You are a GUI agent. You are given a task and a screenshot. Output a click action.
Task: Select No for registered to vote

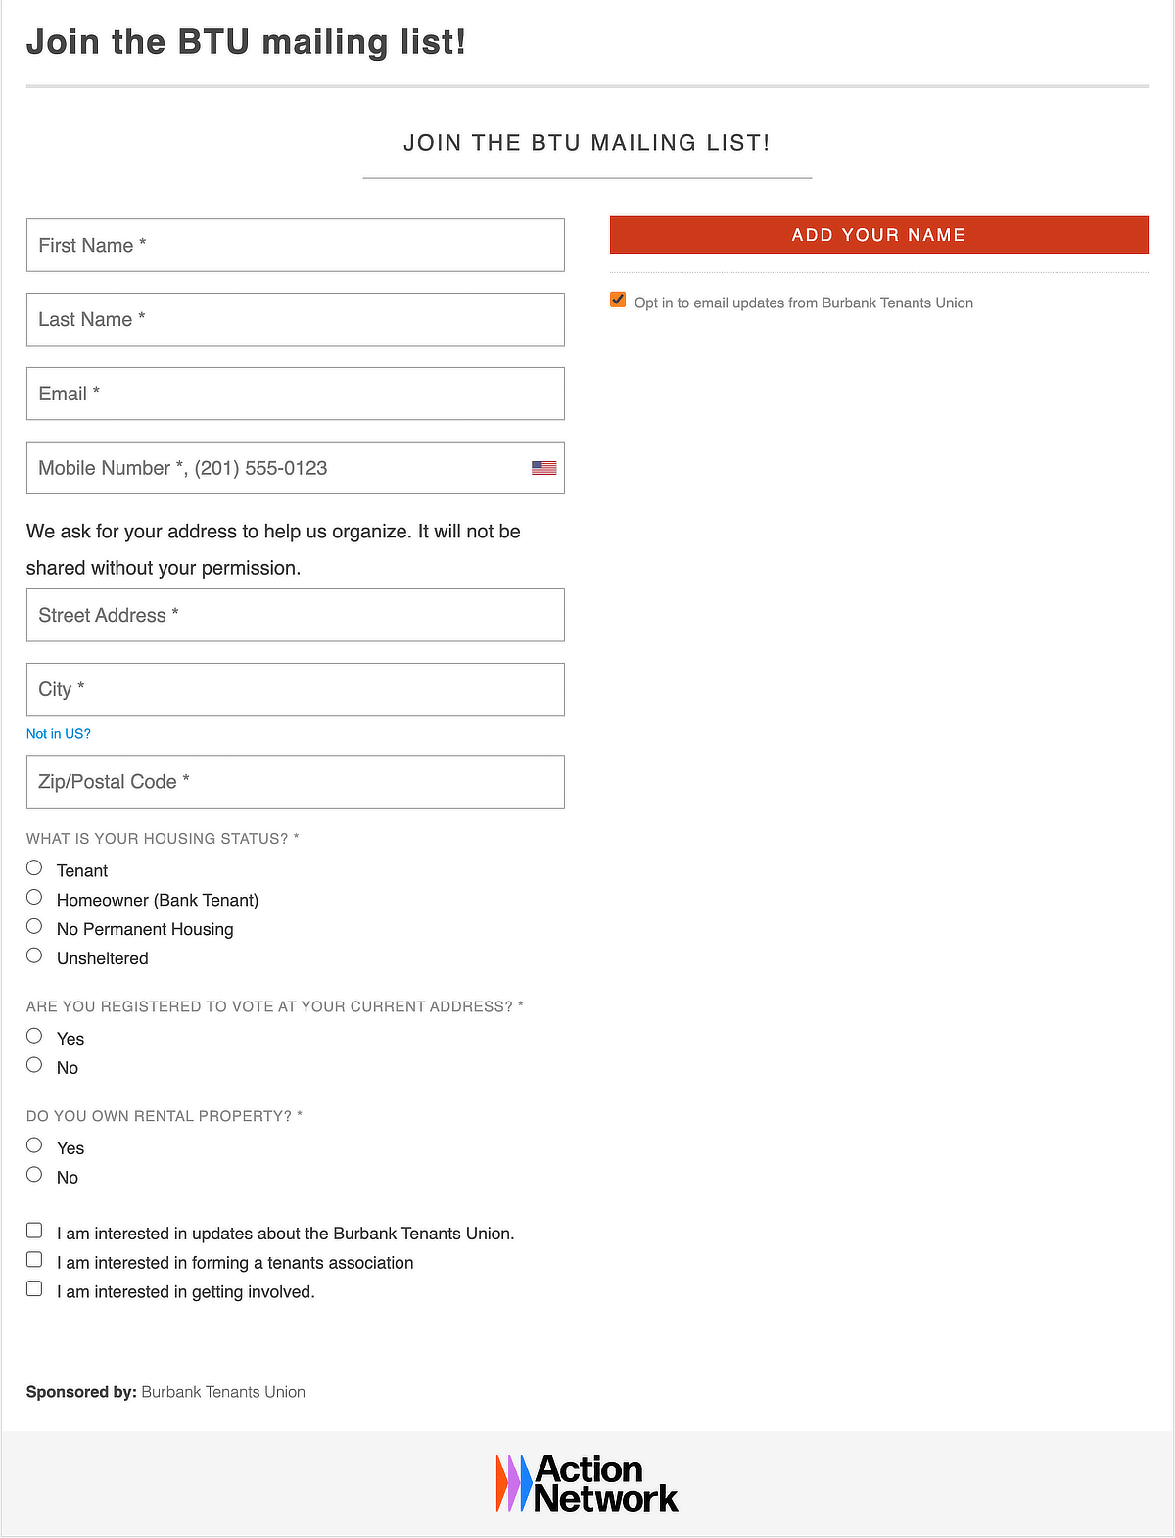point(34,1064)
